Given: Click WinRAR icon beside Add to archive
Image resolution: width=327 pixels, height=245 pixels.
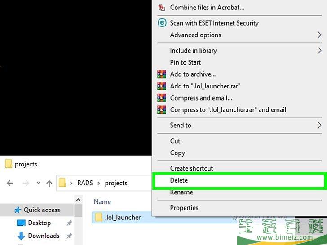Looking at the screenshot, I should [162, 74].
